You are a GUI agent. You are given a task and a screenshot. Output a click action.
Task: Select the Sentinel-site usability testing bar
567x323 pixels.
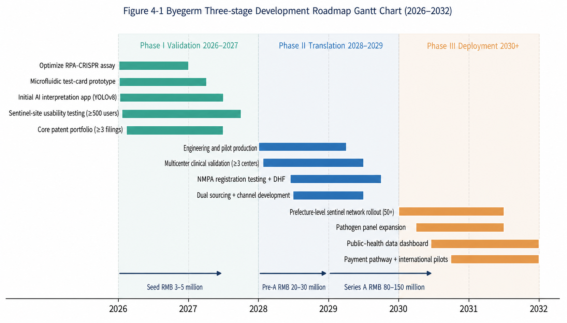click(181, 114)
